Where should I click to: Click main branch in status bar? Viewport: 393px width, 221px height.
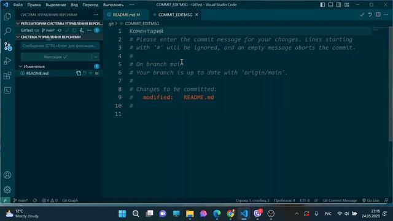pyautogui.click(x=20, y=201)
